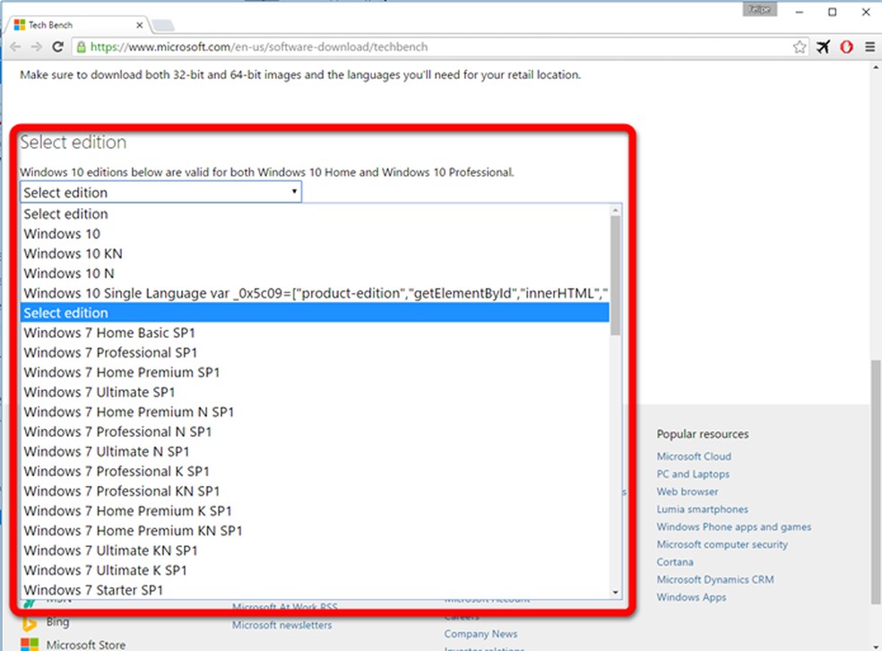Open the Microsoft Cloud link

(x=694, y=456)
